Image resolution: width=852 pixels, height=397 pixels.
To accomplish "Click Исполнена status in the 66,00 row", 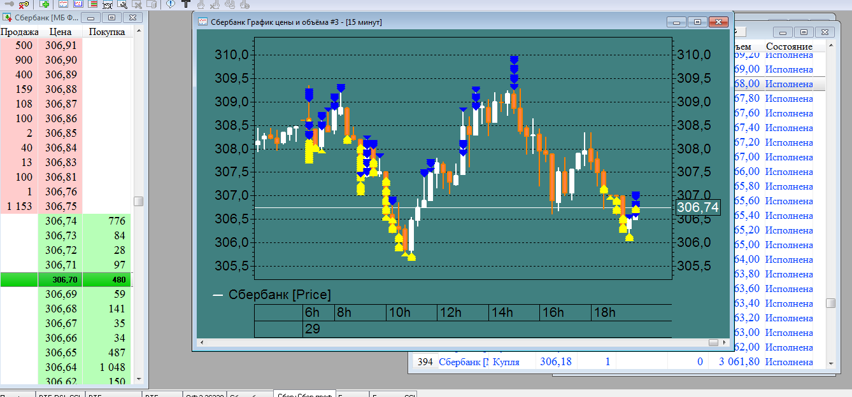I will click(x=789, y=171).
